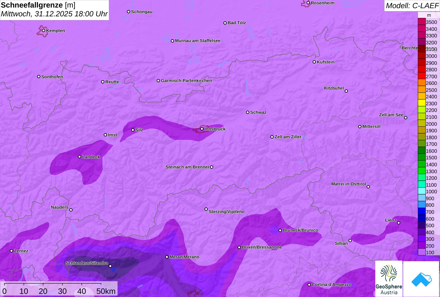Click the Landeck marker dot
Image resolution: width=440 pixels, height=297 pixels.
point(80,157)
